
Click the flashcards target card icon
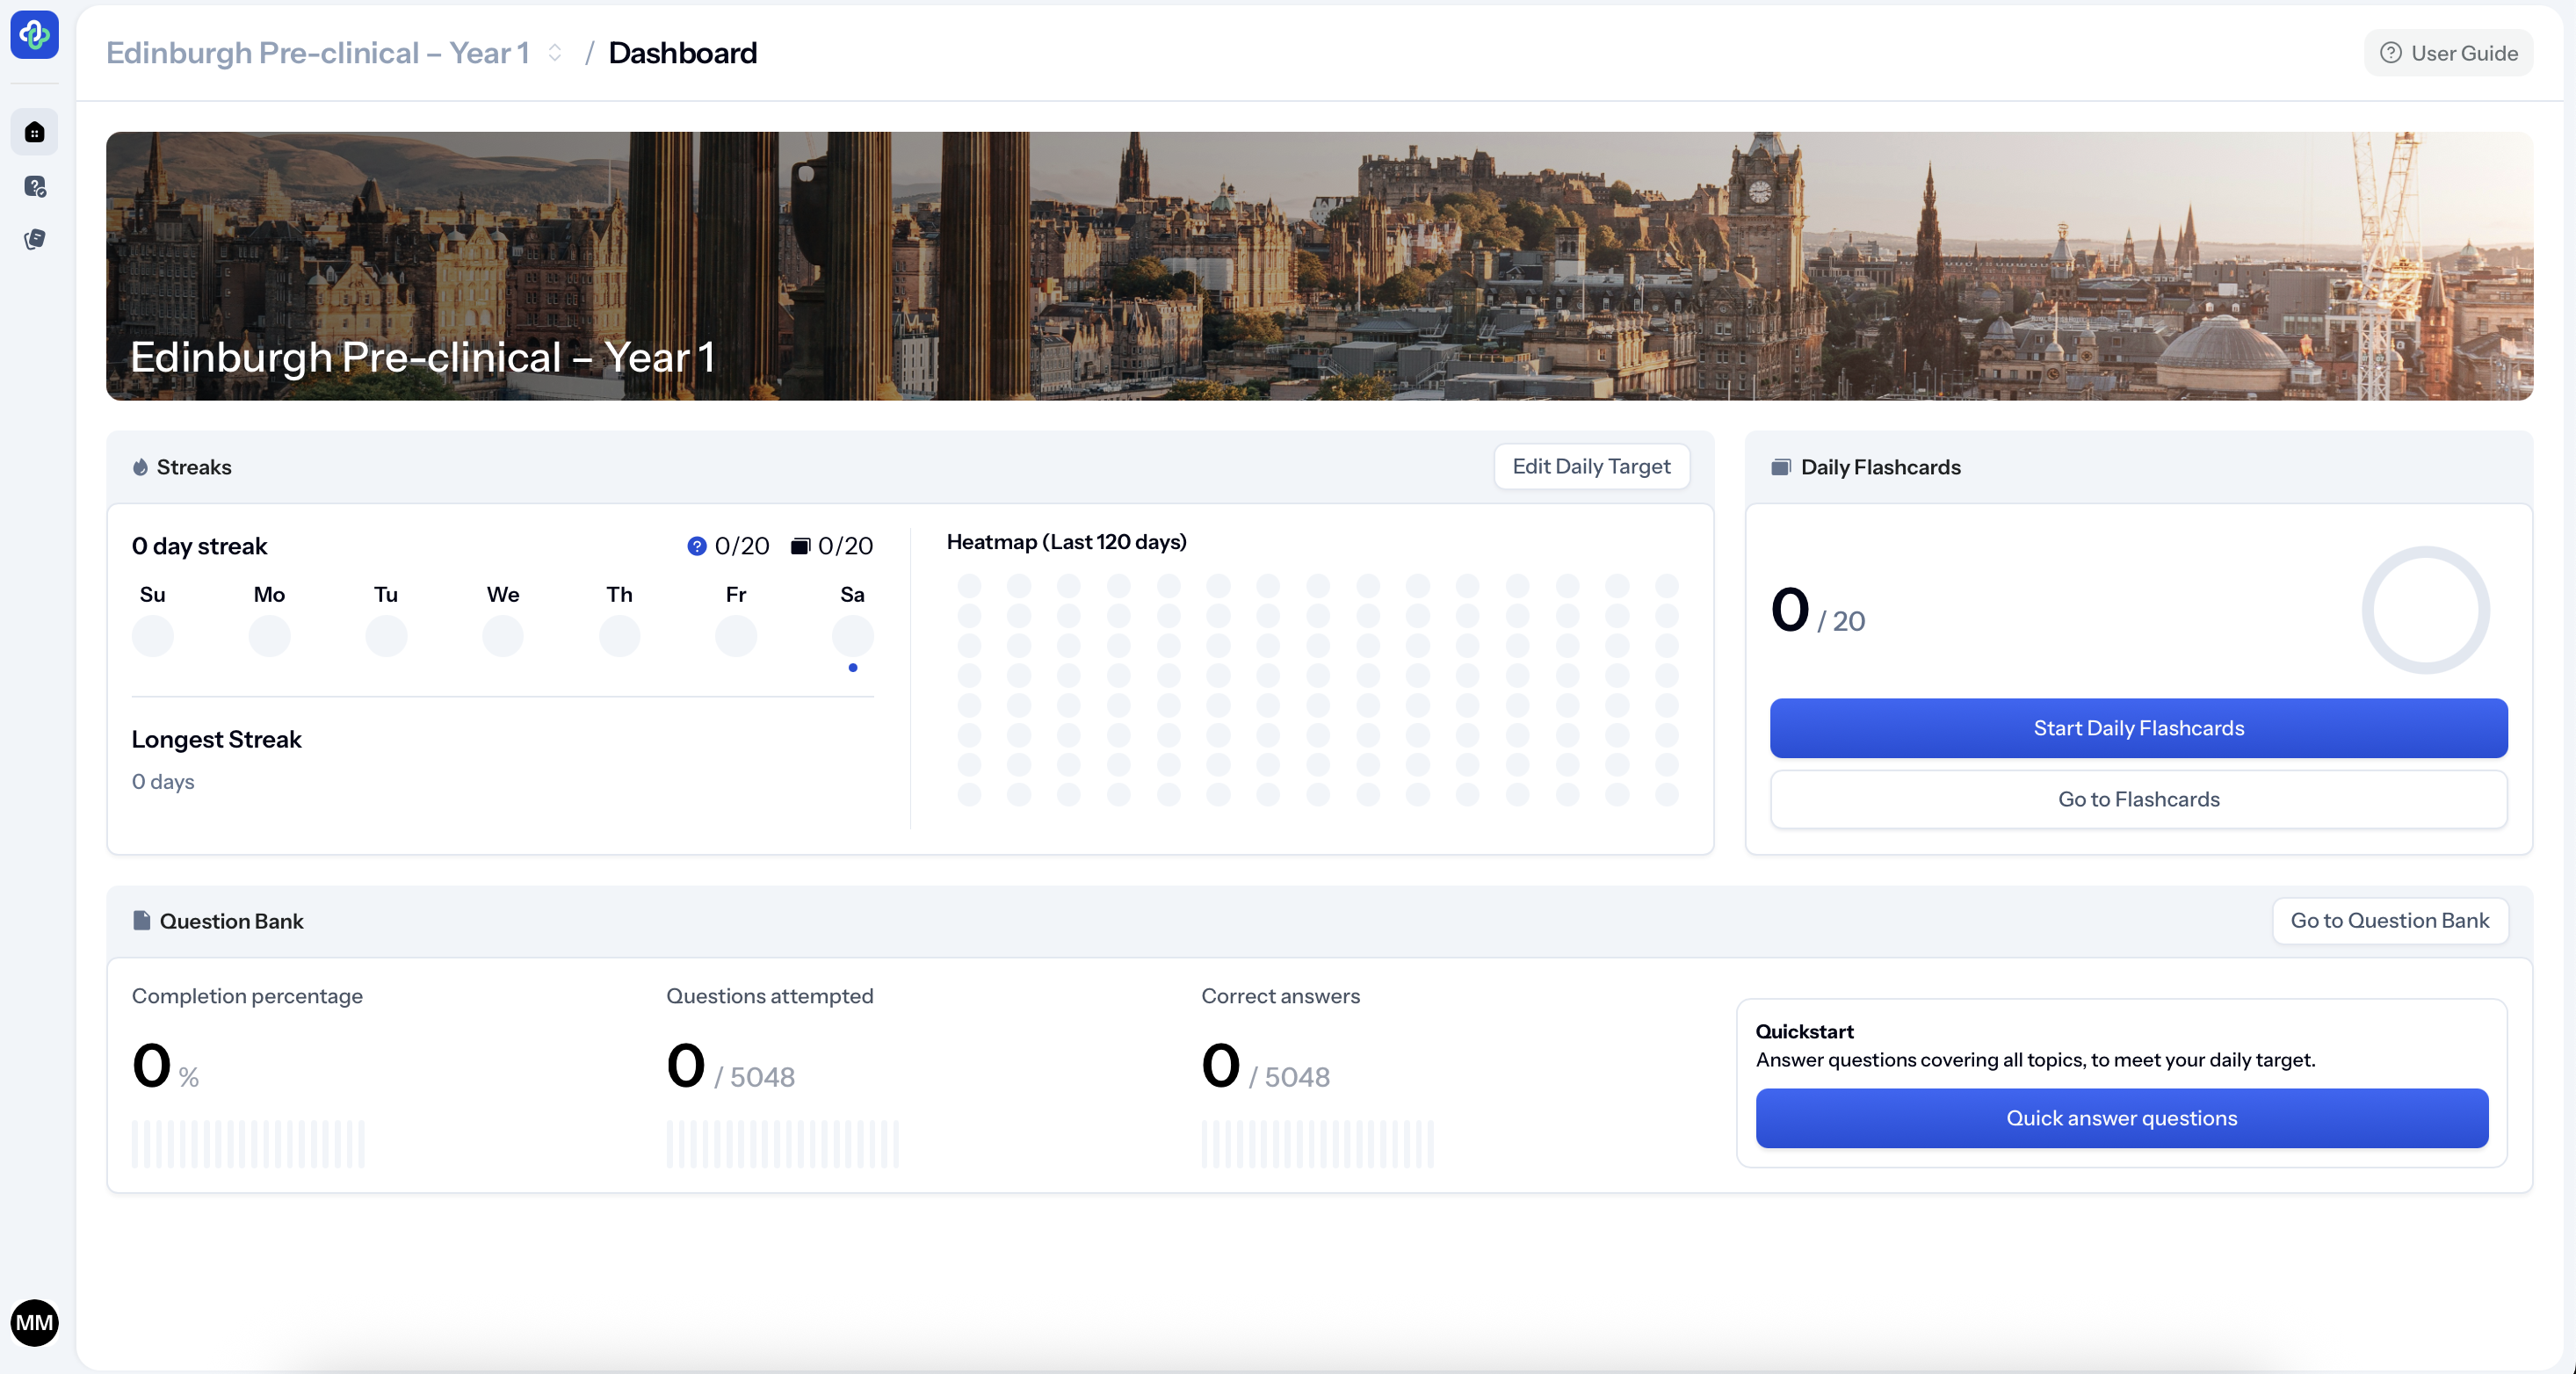[x=800, y=546]
